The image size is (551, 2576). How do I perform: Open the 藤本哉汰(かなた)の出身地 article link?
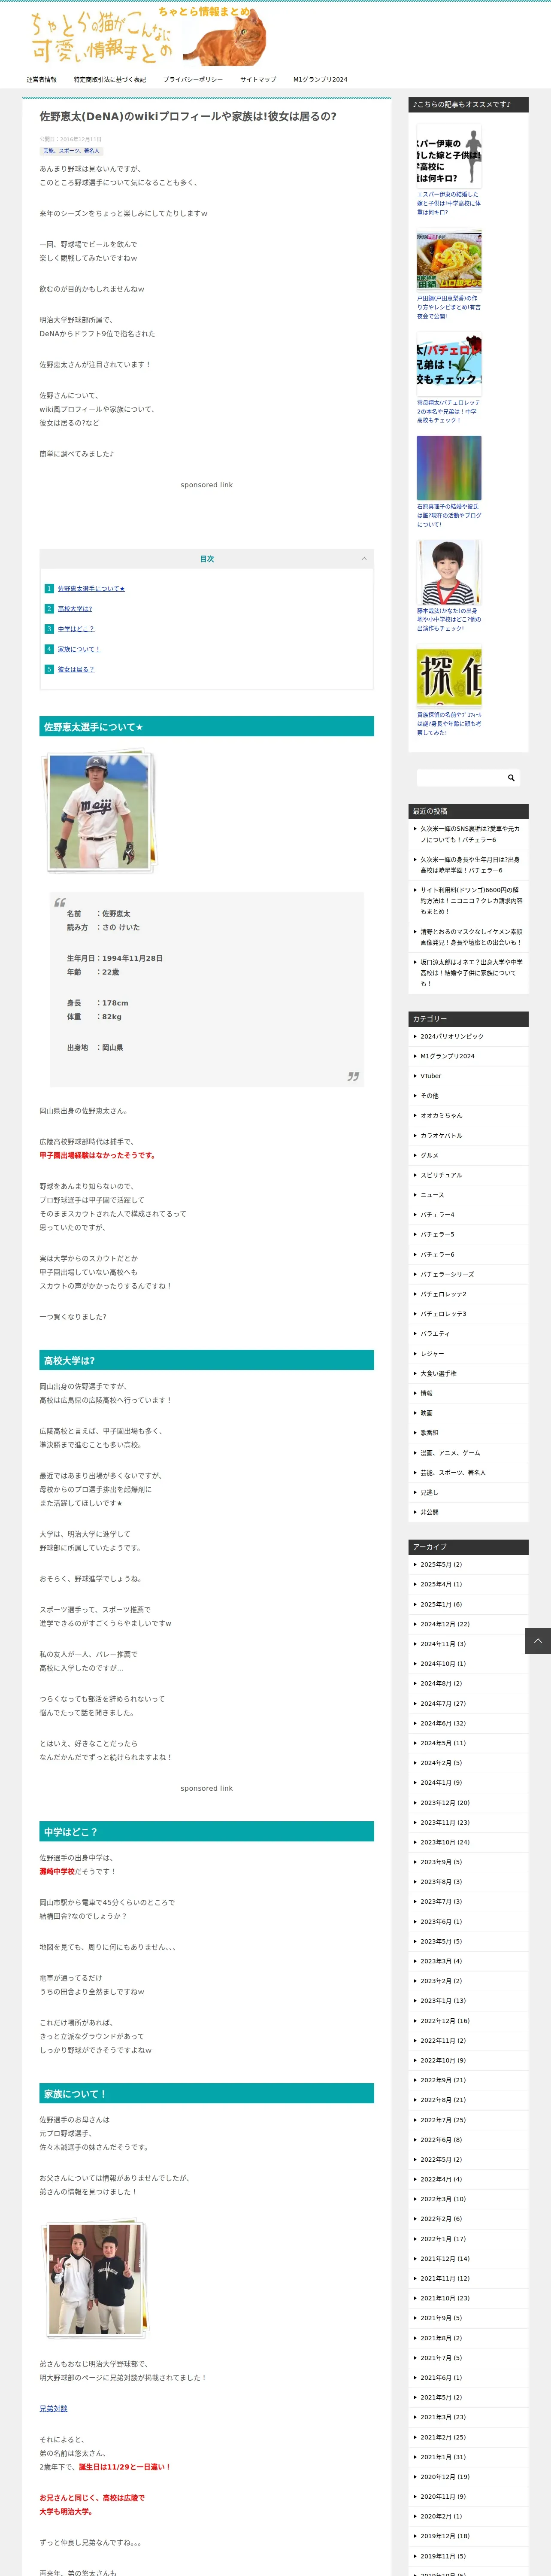[x=449, y=619]
